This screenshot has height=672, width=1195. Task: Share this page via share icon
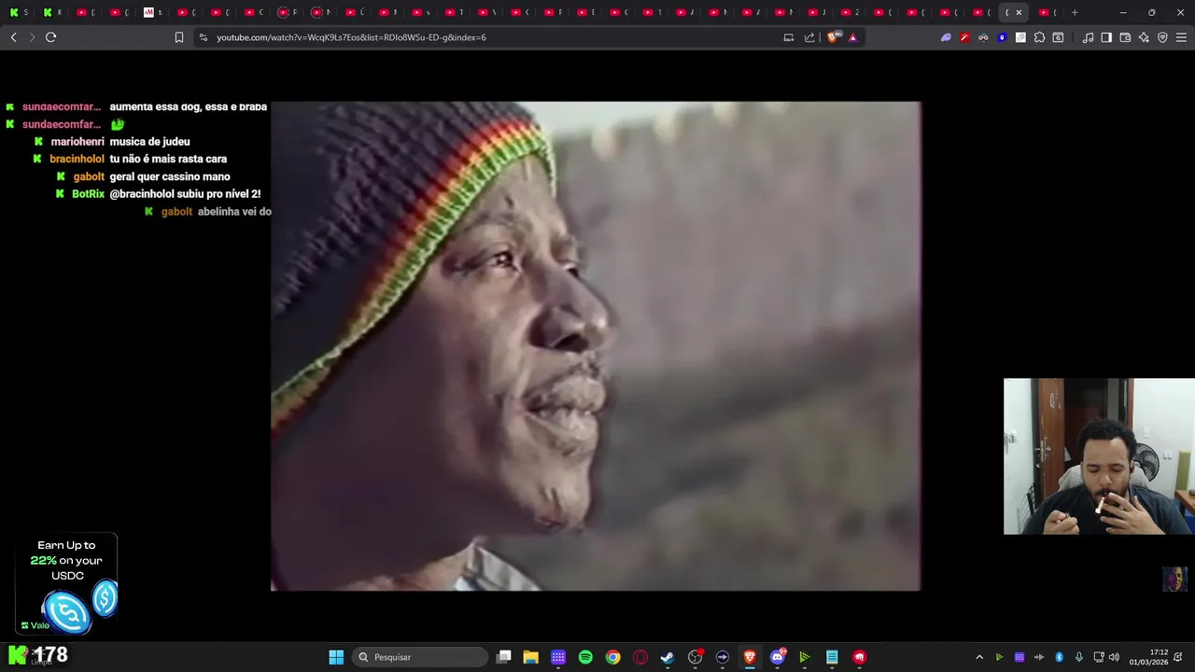click(x=809, y=37)
